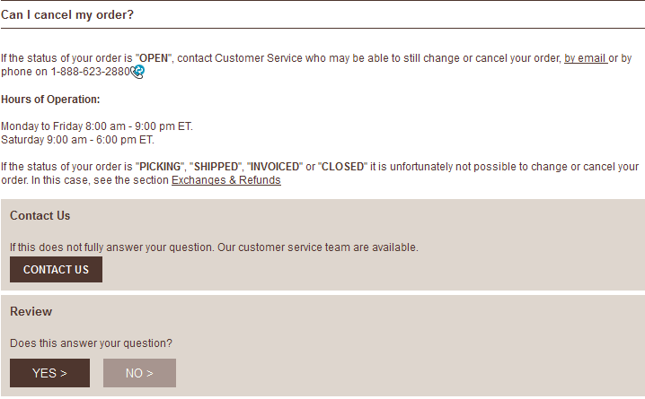Click the customer service team availability sentence
Viewport: 645px width, 399px height.
point(214,247)
